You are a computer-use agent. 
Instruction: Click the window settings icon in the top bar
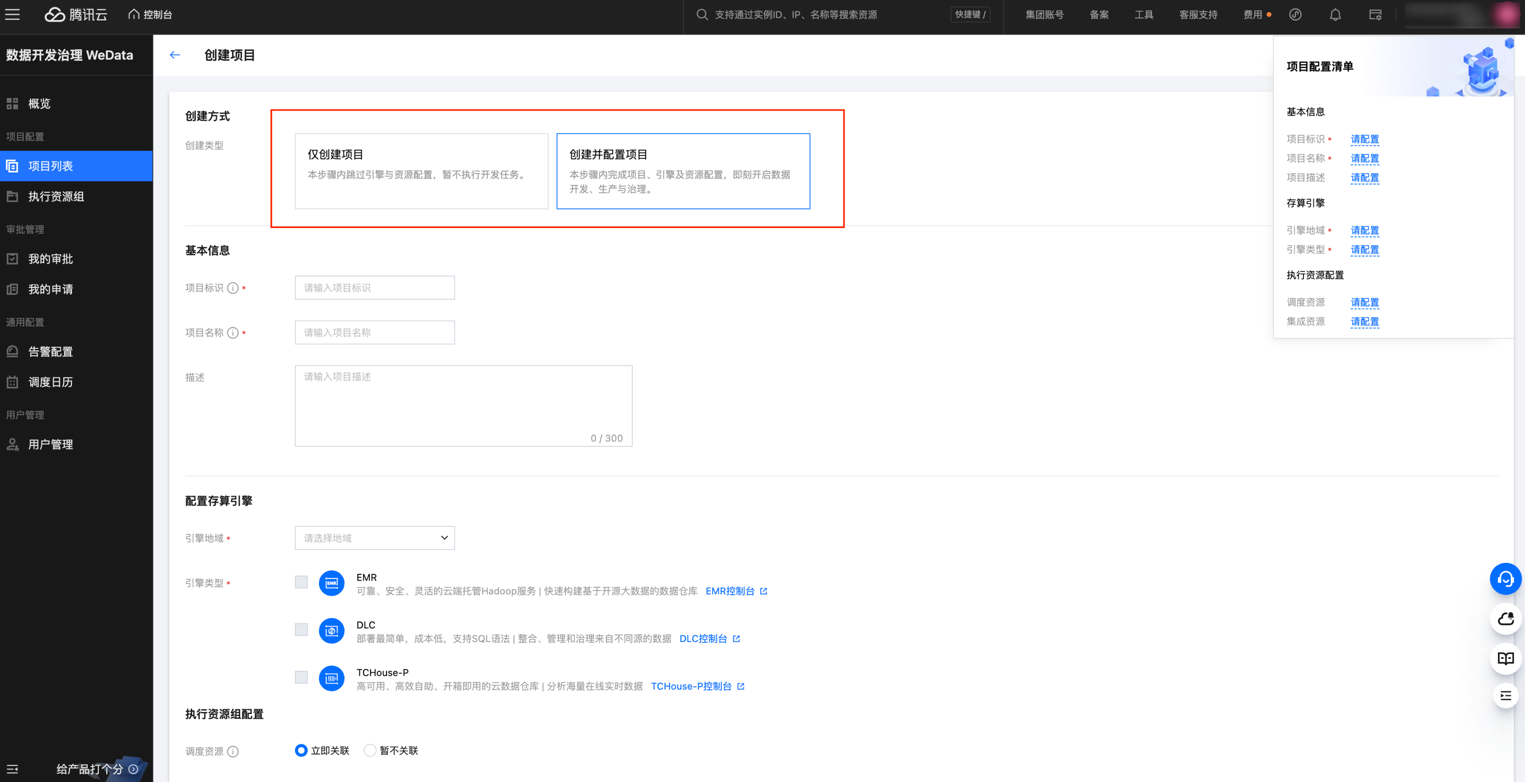[1375, 15]
